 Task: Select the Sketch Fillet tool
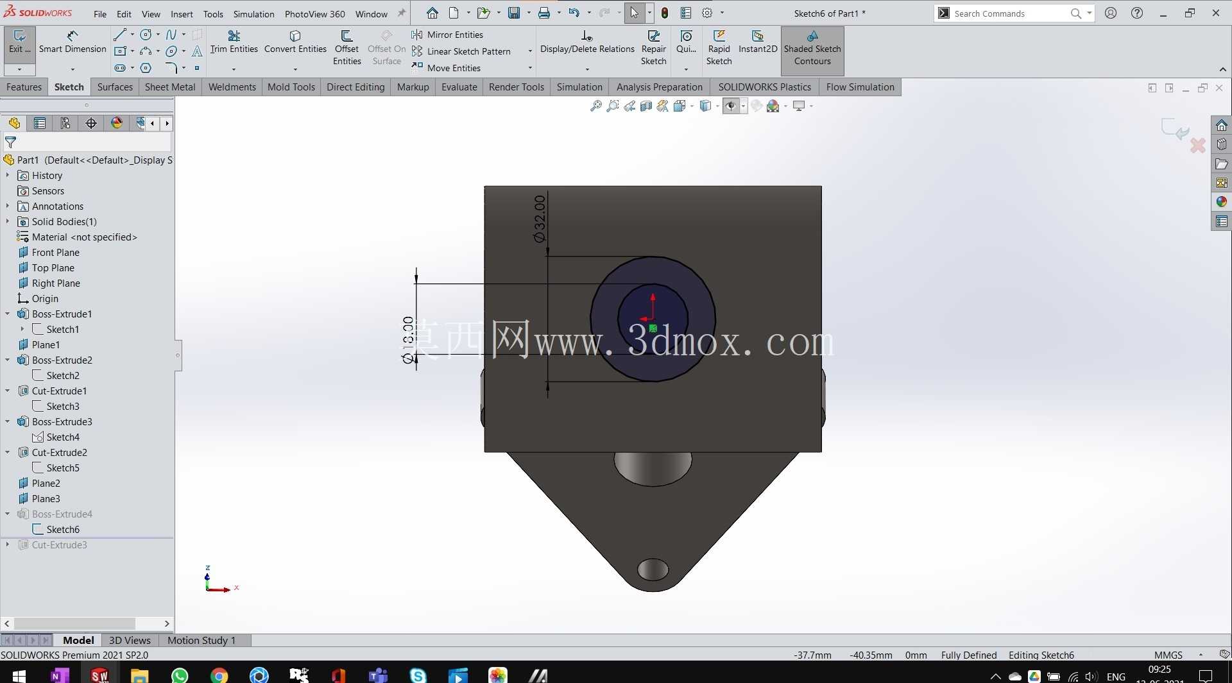171,68
